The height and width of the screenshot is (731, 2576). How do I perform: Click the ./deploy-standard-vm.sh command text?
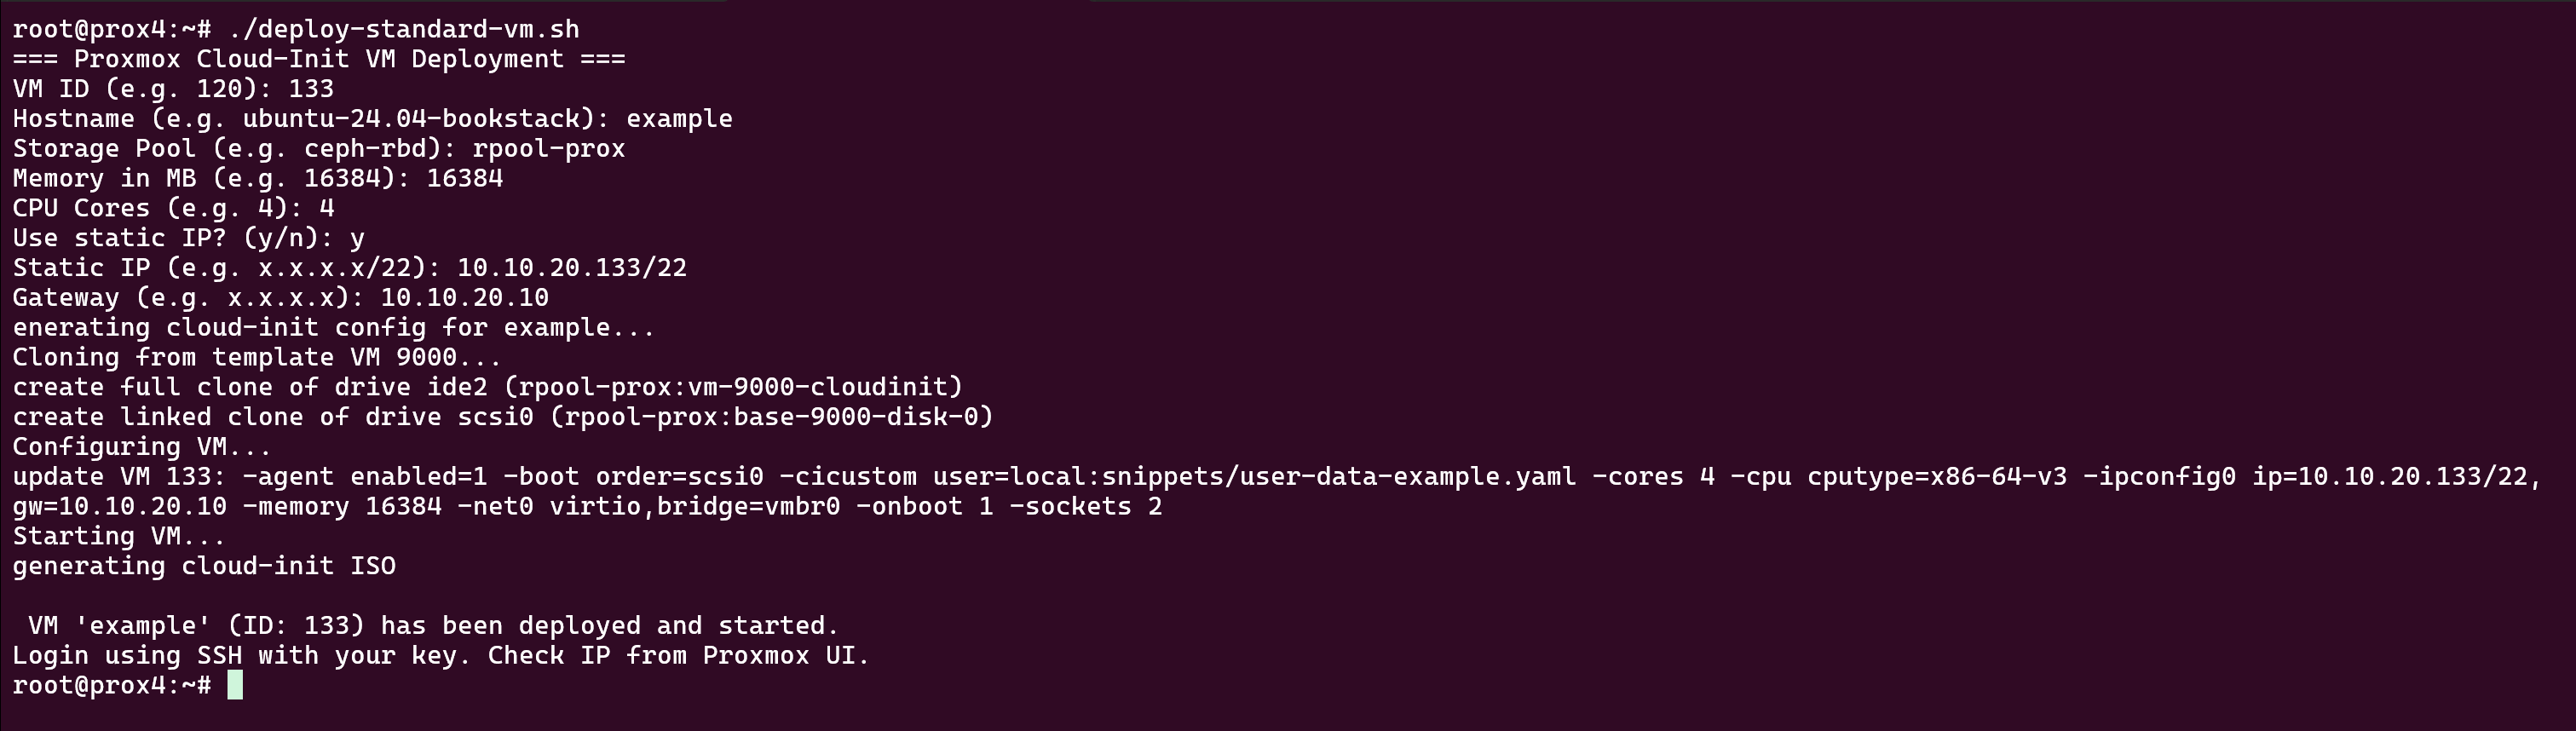pos(403,29)
